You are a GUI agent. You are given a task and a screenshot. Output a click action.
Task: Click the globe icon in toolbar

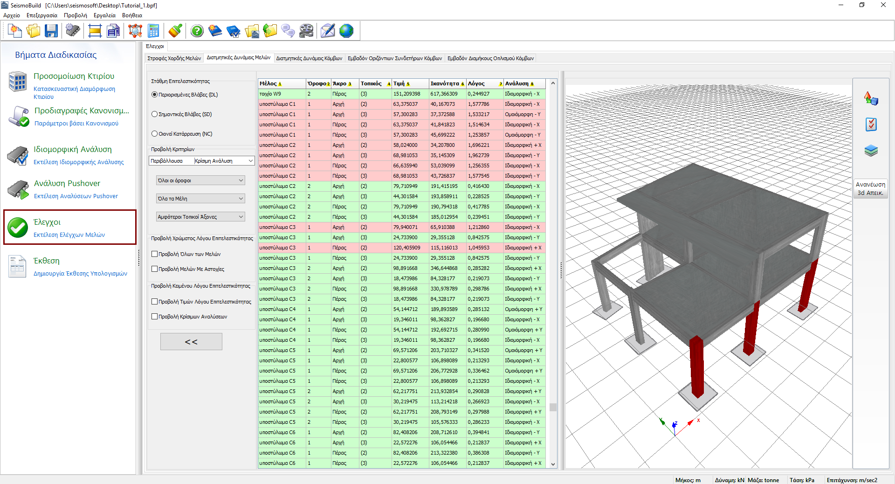pos(346,31)
